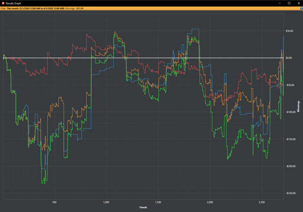Minimize the Results Graph window

[x=280, y=3]
